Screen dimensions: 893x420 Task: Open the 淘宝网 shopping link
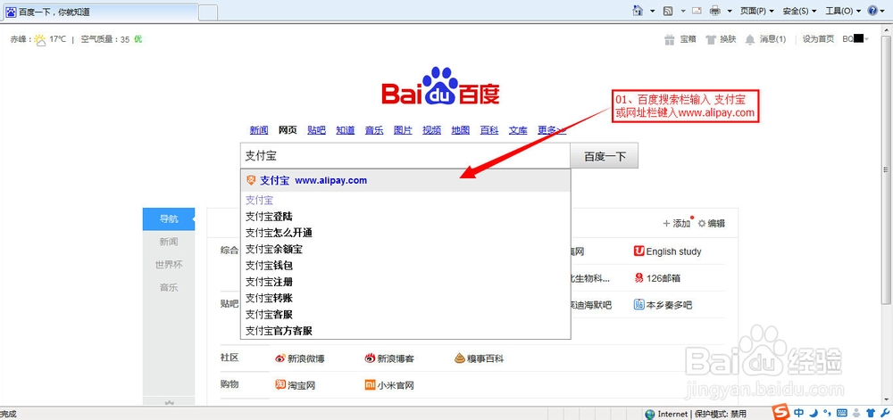coord(295,385)
